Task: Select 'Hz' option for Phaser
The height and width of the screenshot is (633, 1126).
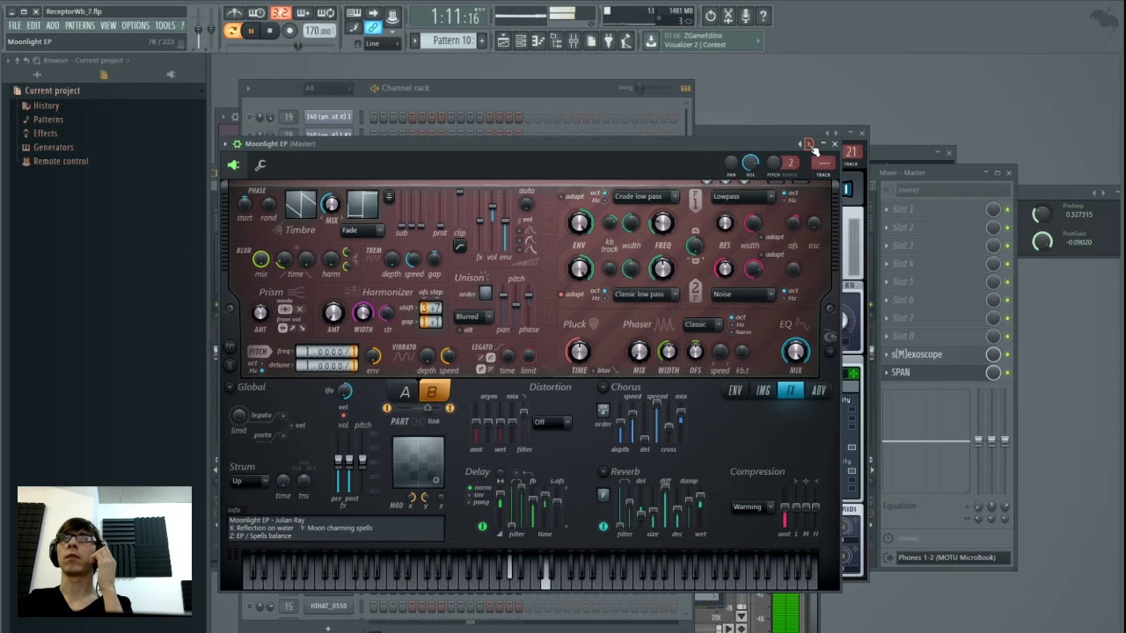Action: pos(732,324)
